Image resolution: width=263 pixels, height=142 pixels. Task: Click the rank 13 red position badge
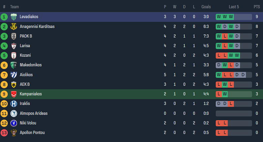(4, 133)
